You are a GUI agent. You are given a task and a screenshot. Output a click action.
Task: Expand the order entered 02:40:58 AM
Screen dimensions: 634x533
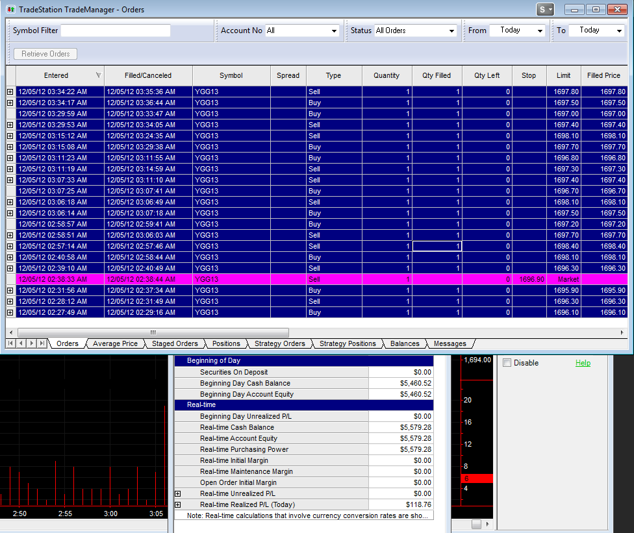(10, 257)
